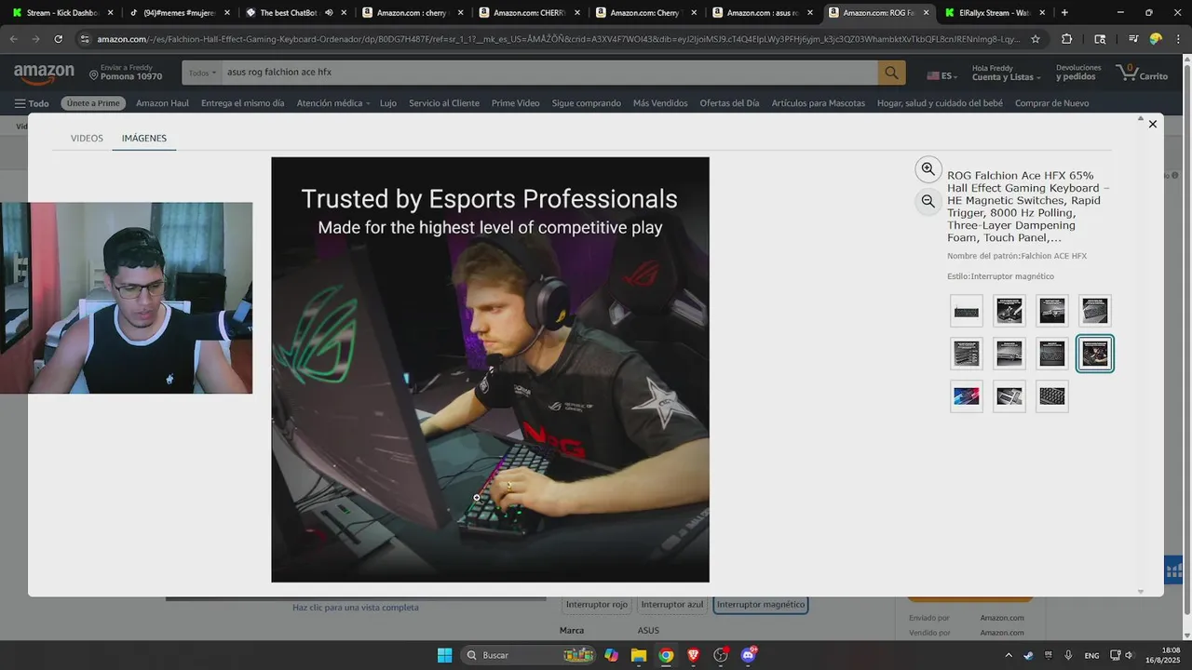Image resolution: width=1192 pixels, height=670 pixels.
Task: Open the Lujo nav link
Action: (388, 103)
